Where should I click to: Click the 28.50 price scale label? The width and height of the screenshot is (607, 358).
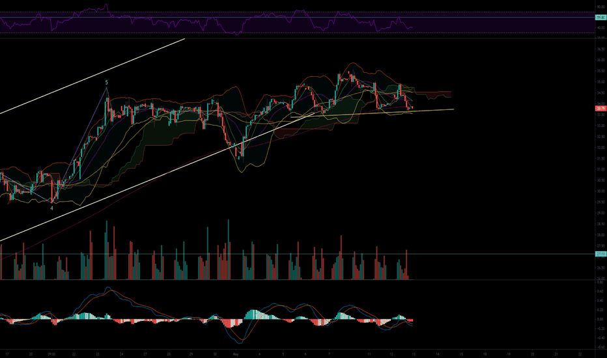click(600, 224)
